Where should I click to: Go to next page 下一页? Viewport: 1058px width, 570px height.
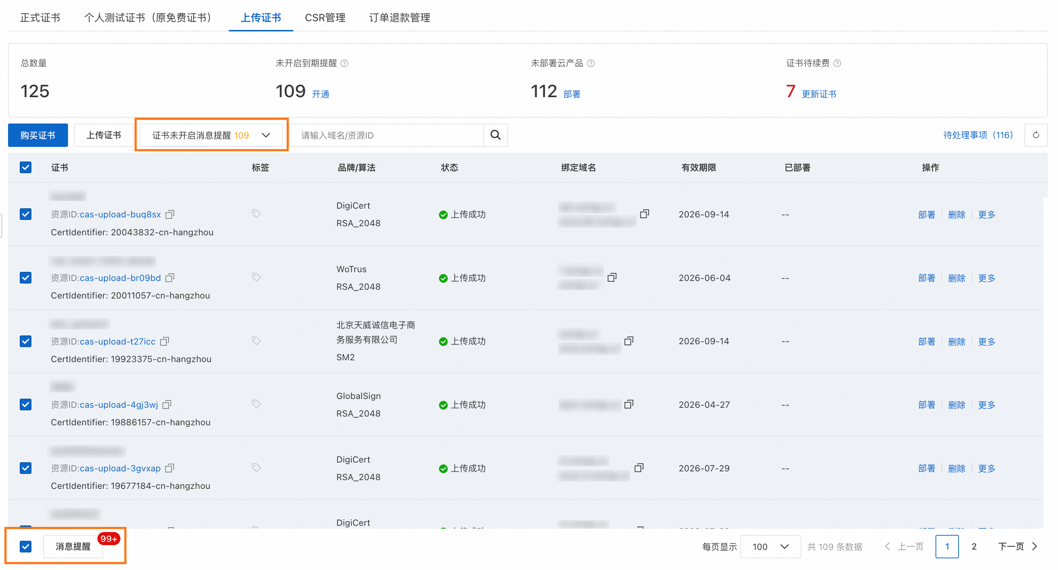1018,547
